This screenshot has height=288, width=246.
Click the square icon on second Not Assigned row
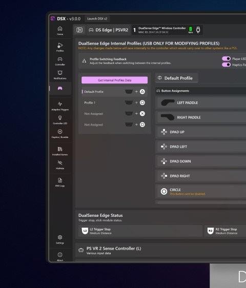tap(142, 125)
